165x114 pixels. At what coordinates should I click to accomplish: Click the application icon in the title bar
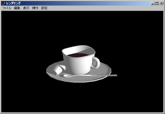[x=3, y=3]
